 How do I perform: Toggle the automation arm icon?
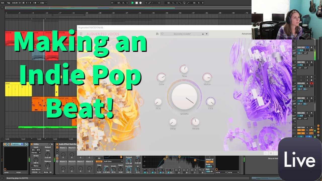149,3
